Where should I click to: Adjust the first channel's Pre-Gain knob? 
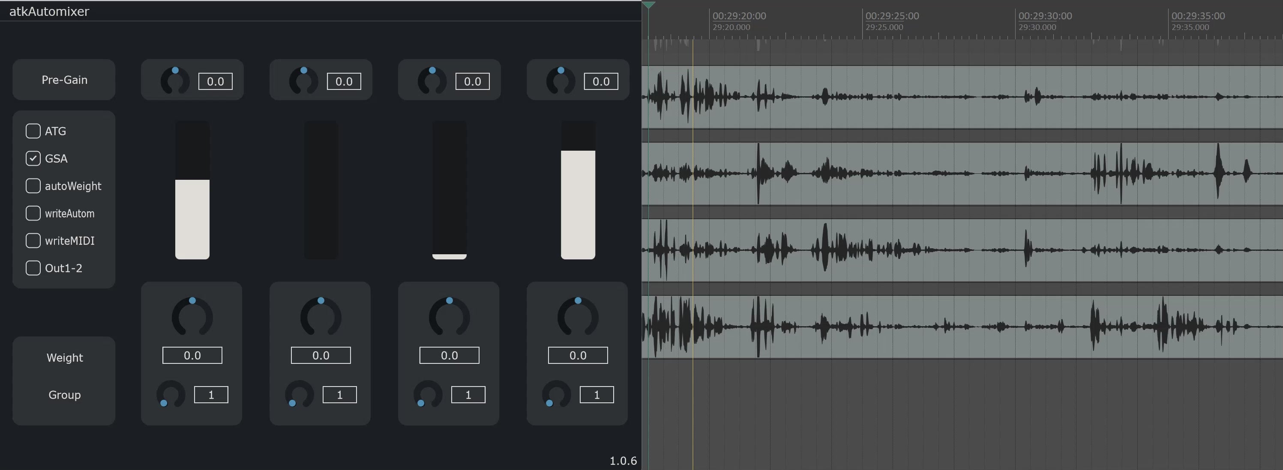click(x=175, y=80)
